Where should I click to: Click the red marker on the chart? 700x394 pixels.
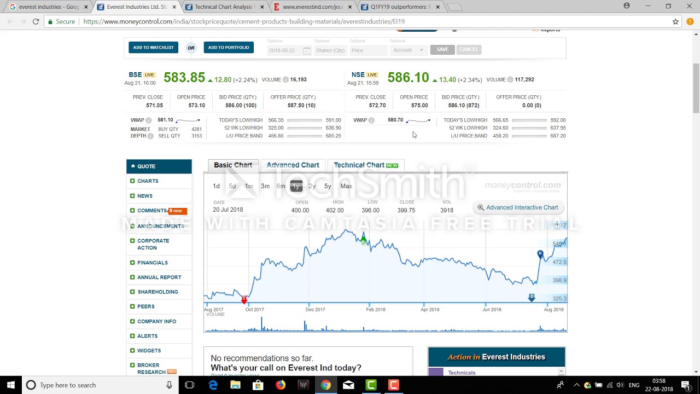244,300
